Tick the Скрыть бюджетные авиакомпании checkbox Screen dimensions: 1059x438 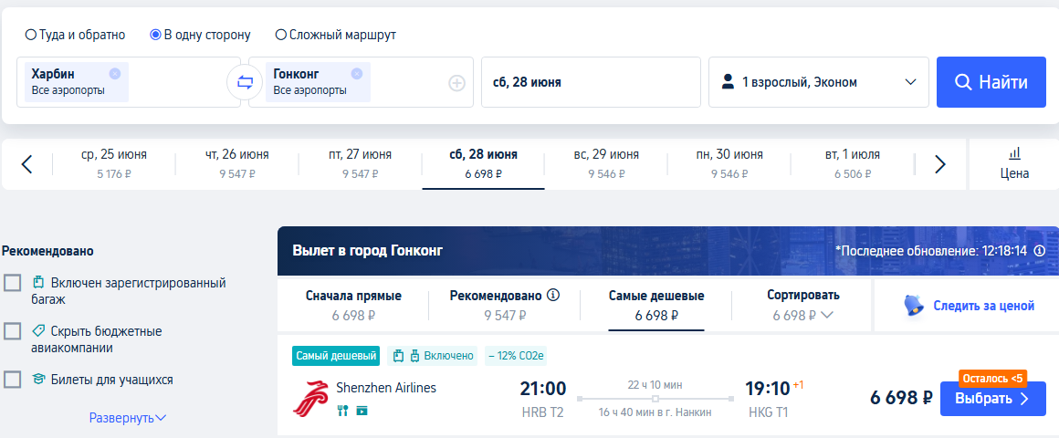pos(12,331)
